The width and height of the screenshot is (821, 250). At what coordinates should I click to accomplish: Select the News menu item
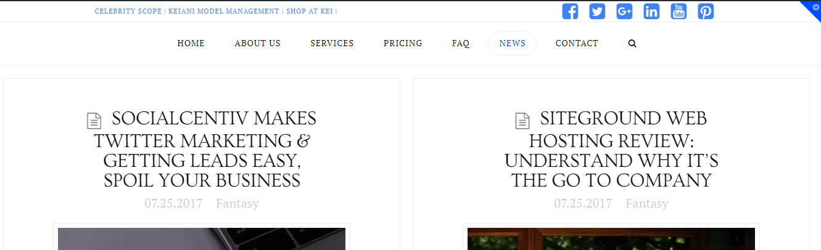[x=512, y=43]
